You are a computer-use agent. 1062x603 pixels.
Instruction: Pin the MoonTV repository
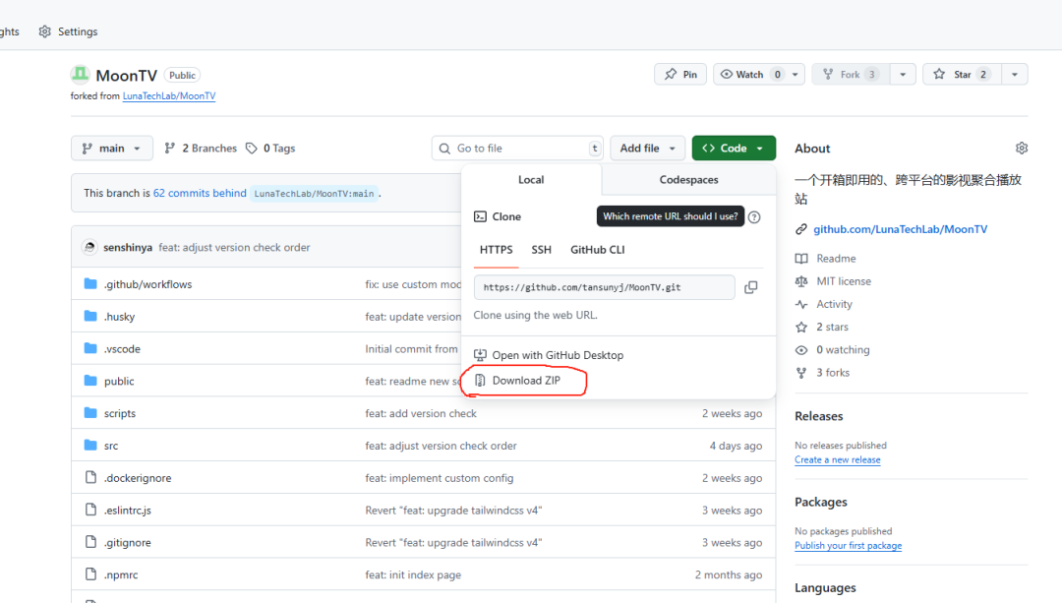[680, 75]
